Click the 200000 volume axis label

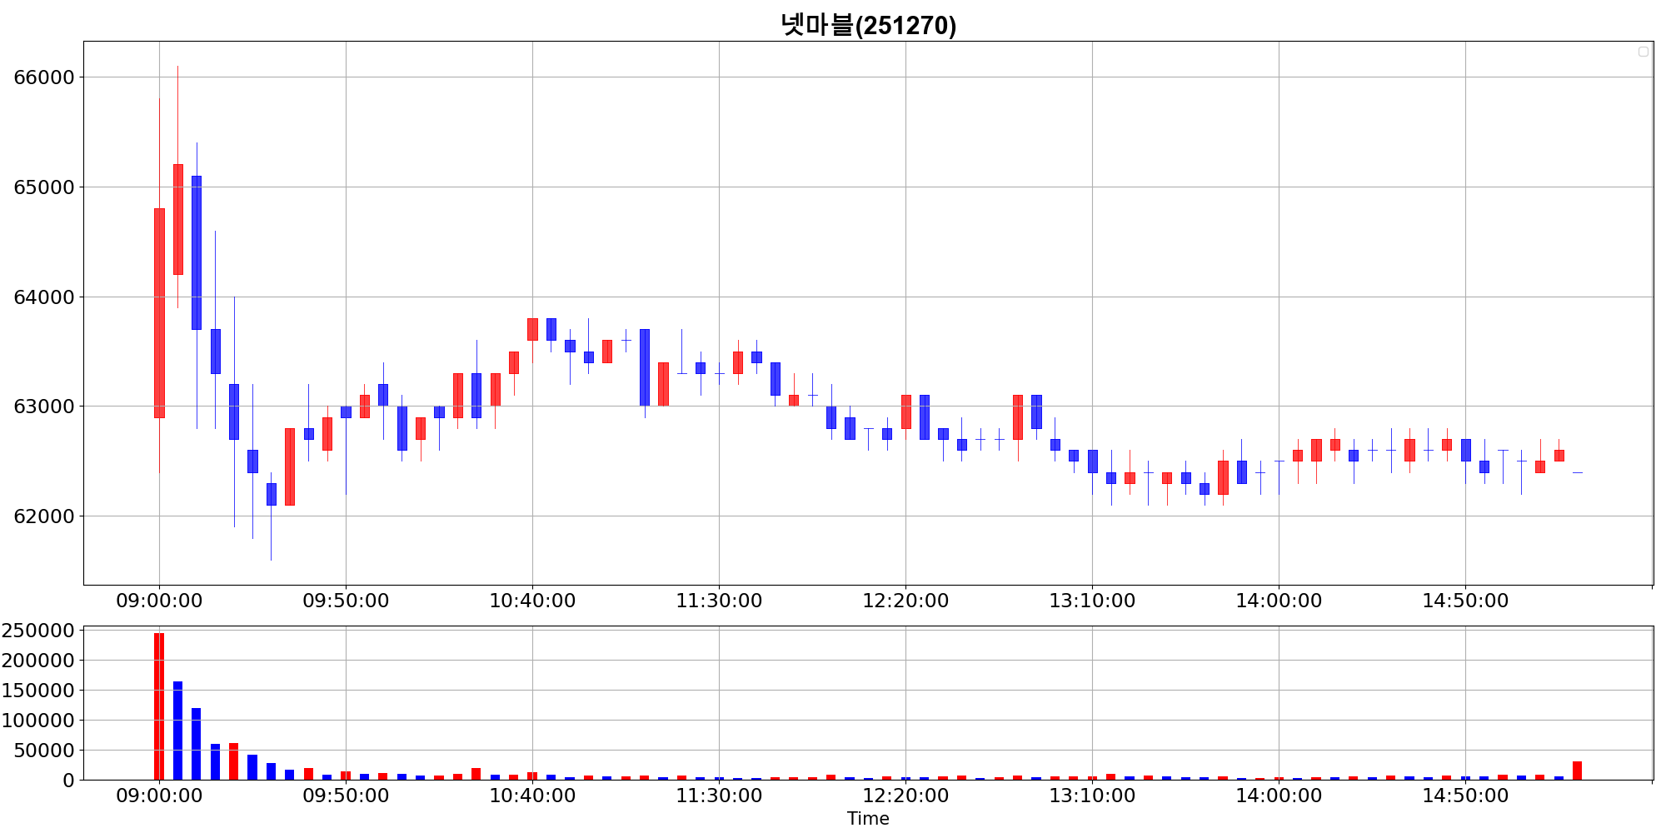[38, 661]
